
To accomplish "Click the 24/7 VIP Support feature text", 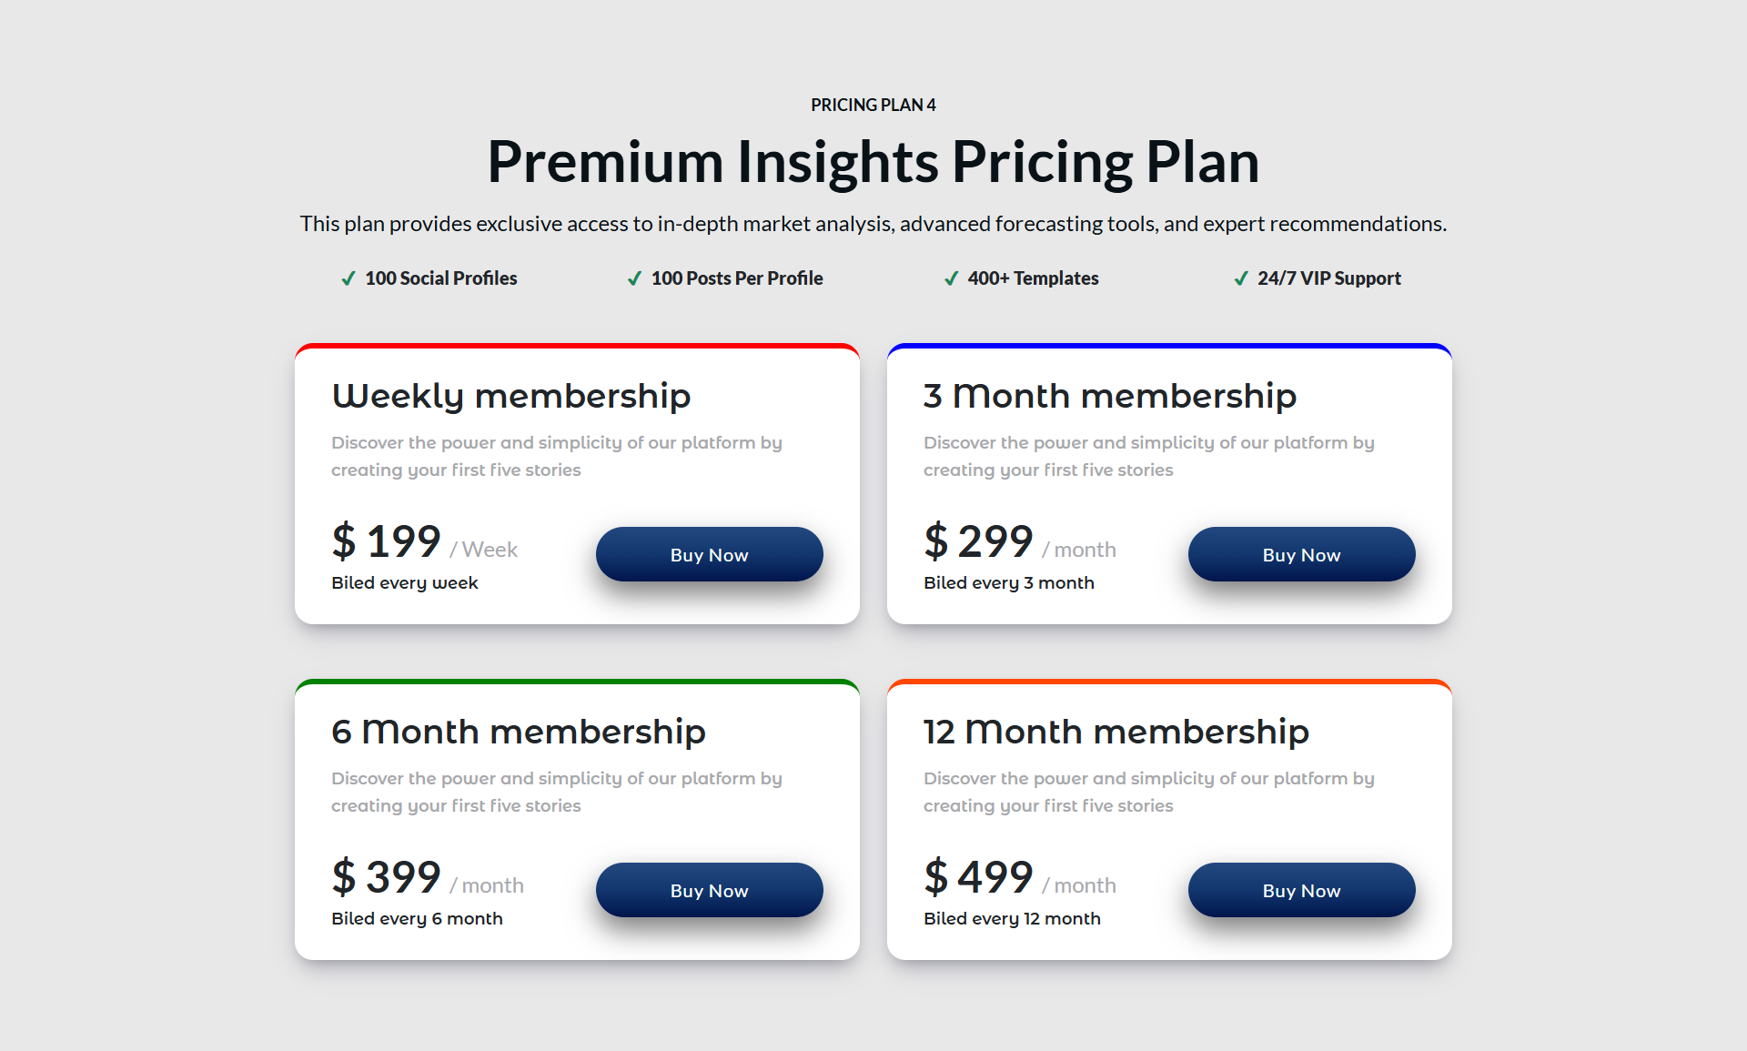I will 1329,278.
